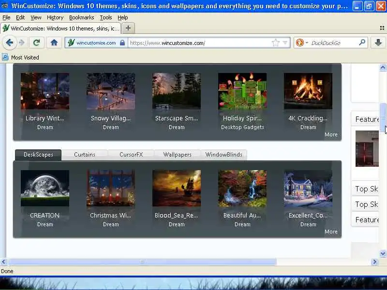This screenshot has height=290, width=387.
Task: Click the CREATION title link
Action: 45,216
